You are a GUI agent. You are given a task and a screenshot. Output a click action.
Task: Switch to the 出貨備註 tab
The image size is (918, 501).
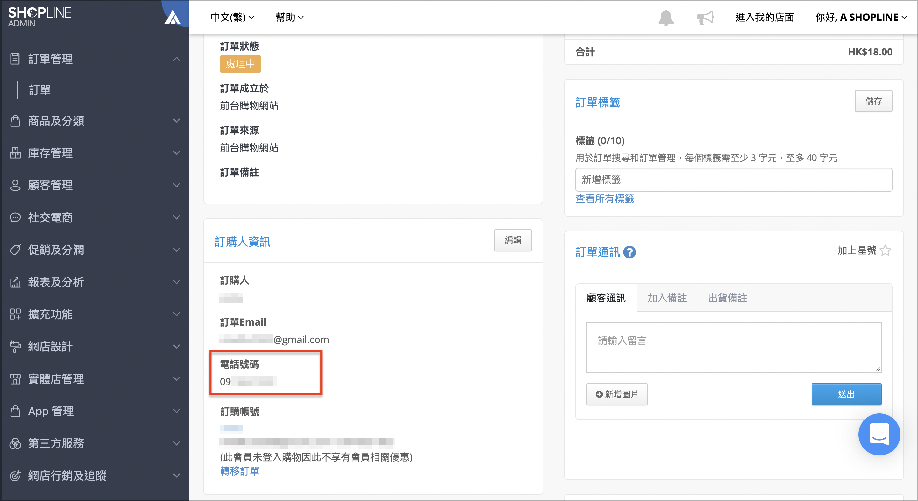coord(727,298)
